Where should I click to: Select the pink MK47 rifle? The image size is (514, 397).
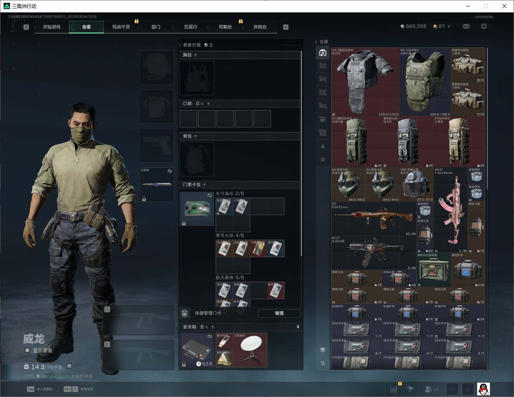(451, 210)
